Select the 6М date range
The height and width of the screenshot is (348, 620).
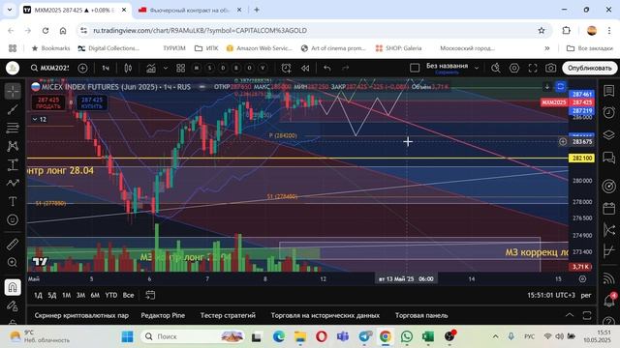point(95,295)
